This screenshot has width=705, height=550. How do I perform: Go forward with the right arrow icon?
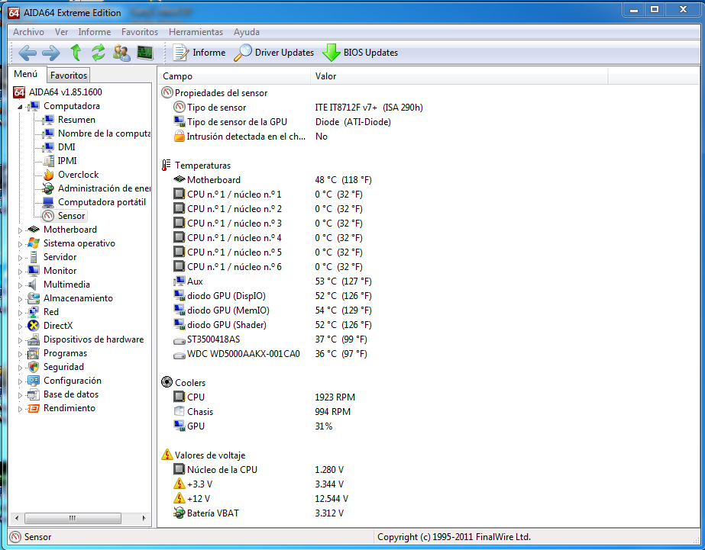[x=51, y=53]
